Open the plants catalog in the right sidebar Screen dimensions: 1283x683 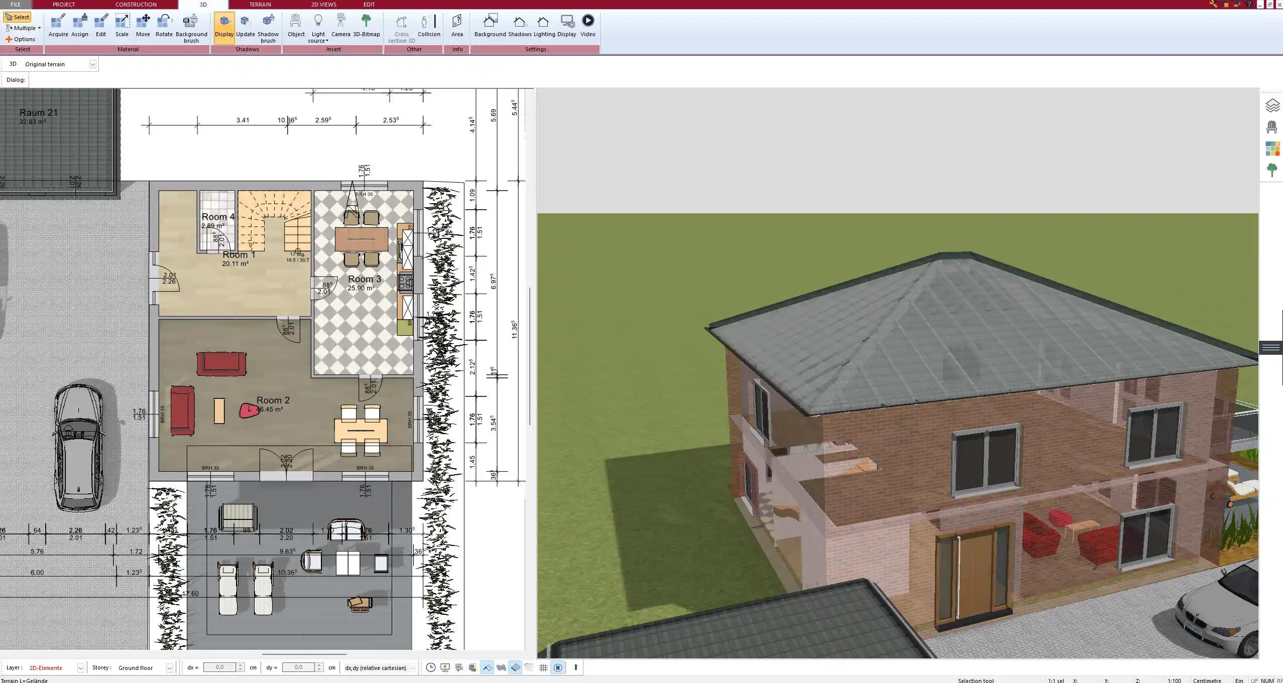point(1272,169)
